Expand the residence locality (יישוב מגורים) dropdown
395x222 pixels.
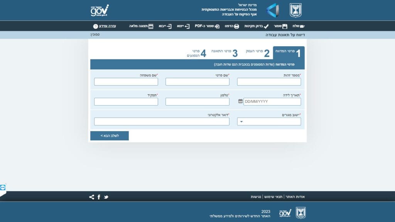pos(241,121)
